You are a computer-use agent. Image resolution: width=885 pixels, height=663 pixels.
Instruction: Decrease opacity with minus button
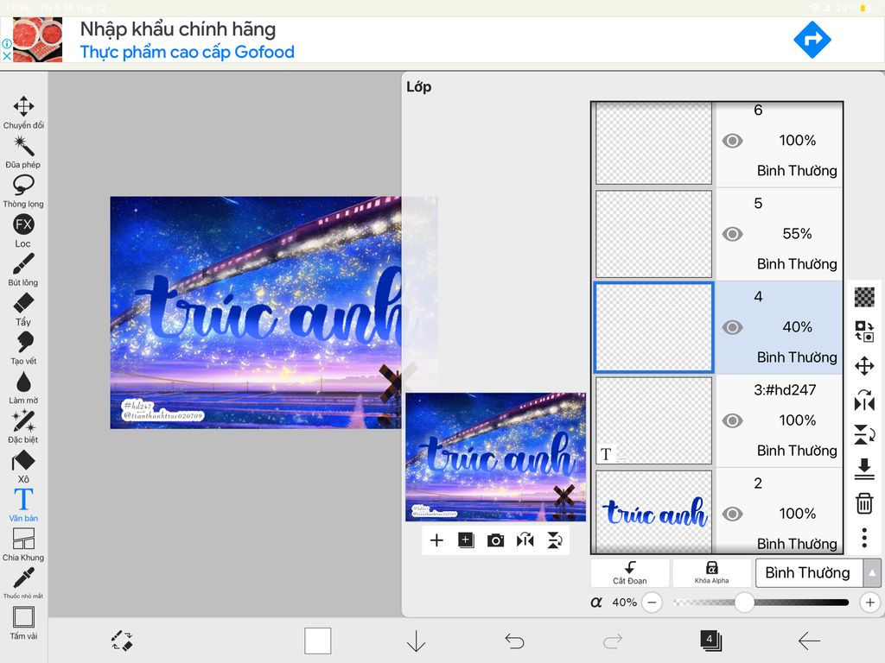click(x=652, y=602)
